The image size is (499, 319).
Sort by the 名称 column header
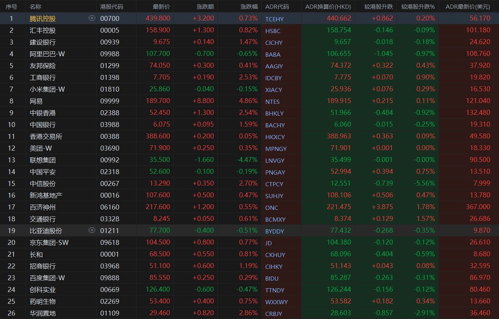click(x=35, y=6)
